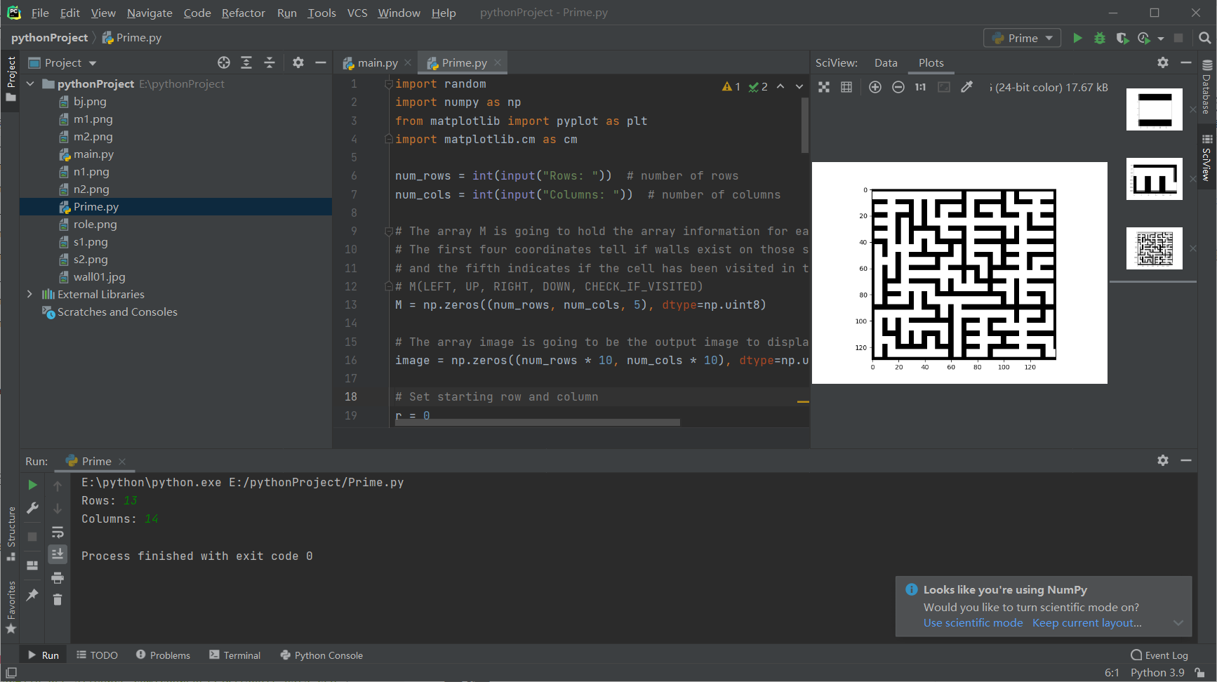The width and height of the screenshot is (1217, 682).
Task: Expand the NumPy notification chevron
Action: click(x=1178, y=623)
